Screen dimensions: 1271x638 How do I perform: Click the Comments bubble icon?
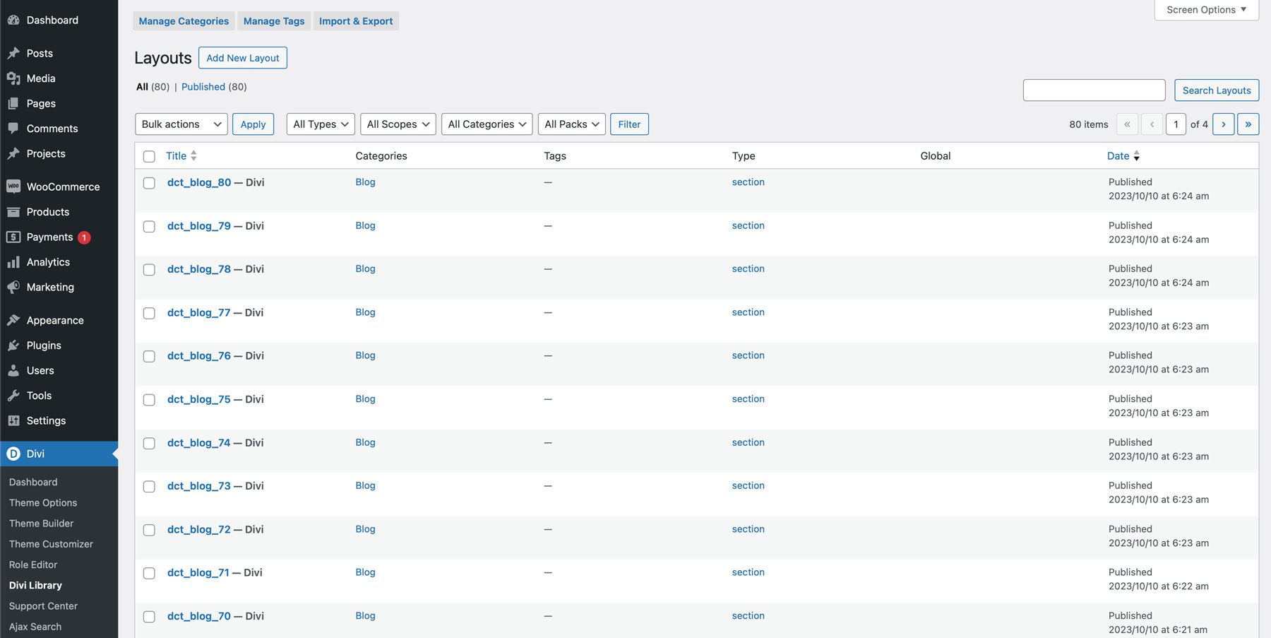[13, 129]
